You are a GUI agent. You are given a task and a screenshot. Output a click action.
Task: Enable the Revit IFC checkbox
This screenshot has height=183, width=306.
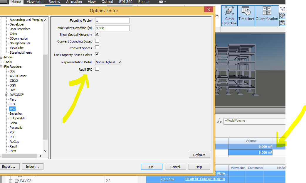click(x=97, y=69)
